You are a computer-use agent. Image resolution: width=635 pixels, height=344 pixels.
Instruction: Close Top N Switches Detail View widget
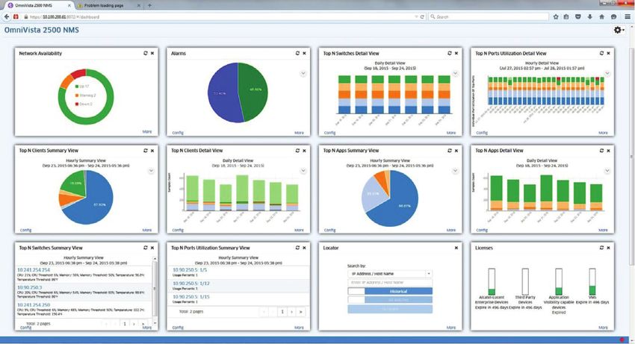point(456,53)
